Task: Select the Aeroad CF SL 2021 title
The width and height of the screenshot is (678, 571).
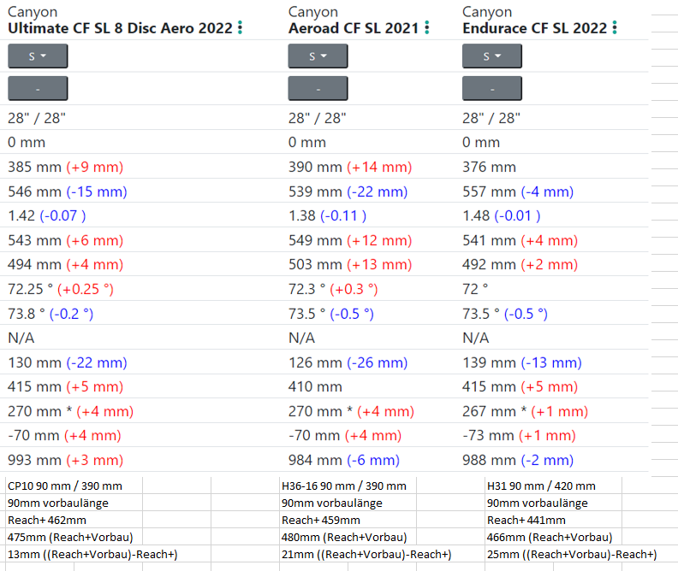Action: pyautogui.click(x=354, y=28)
